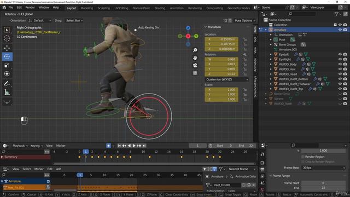
Task: Jump to previous keyframe
Action: point(124,146)
